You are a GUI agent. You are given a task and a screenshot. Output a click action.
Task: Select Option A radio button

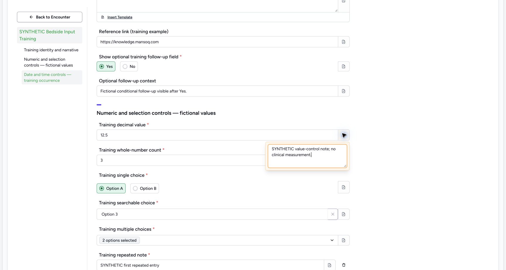[x=111, y=189]
